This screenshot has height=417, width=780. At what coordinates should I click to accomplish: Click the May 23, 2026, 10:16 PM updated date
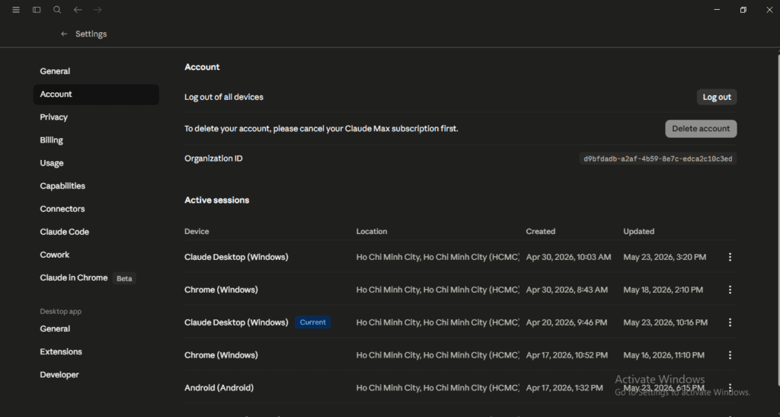(666, 322)
